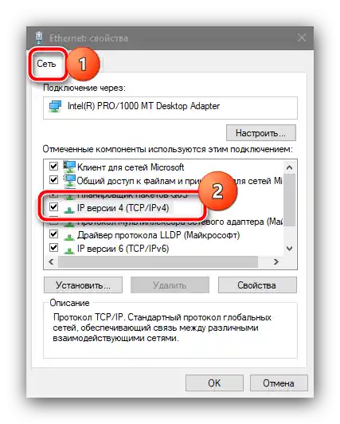This screenshot has height=424, width=340.
Task: Toggle the IP версии 6 checkbox
Action: [x=53, y=247]
